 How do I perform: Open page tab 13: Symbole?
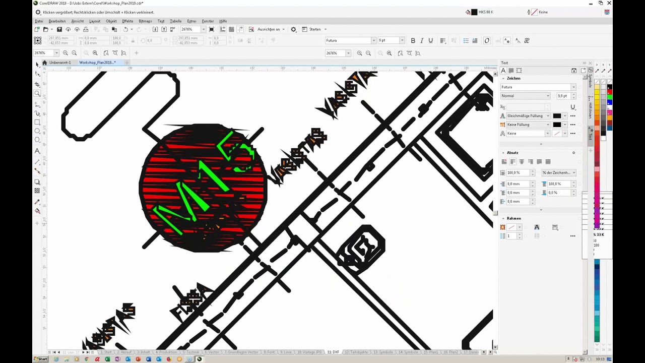(383, 352)
